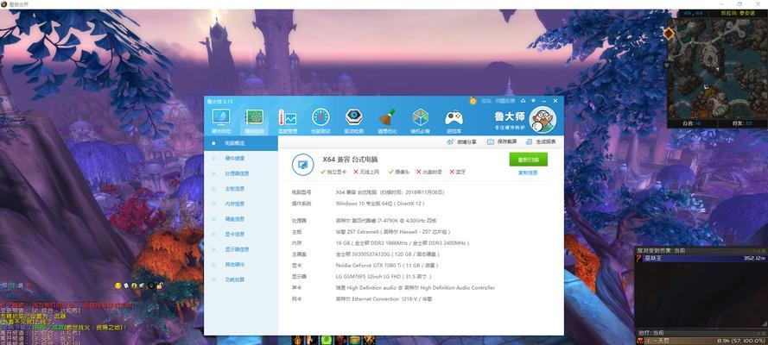The height and width of the screenshot is (345, 768).
Task: Select 硬件健康 in the sidebar
Action: [x=235, y=159]
